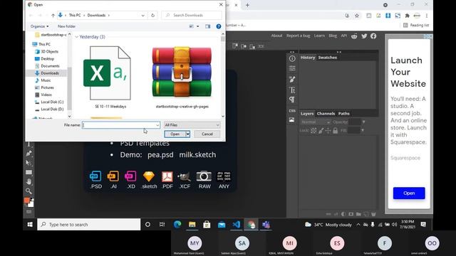
Task: Select the Pen tool in Photopea toolbar
Action: 28,154
